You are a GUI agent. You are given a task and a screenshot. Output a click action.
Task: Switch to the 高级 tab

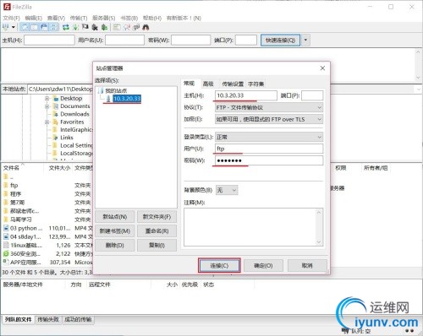coord(208,84)
